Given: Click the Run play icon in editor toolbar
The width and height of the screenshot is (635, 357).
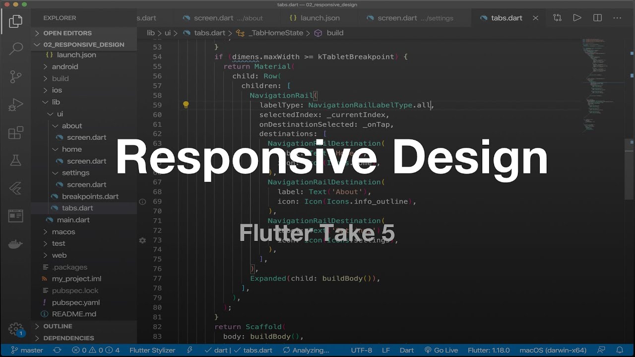Looking at the screenshot, I should pos(577,18).
